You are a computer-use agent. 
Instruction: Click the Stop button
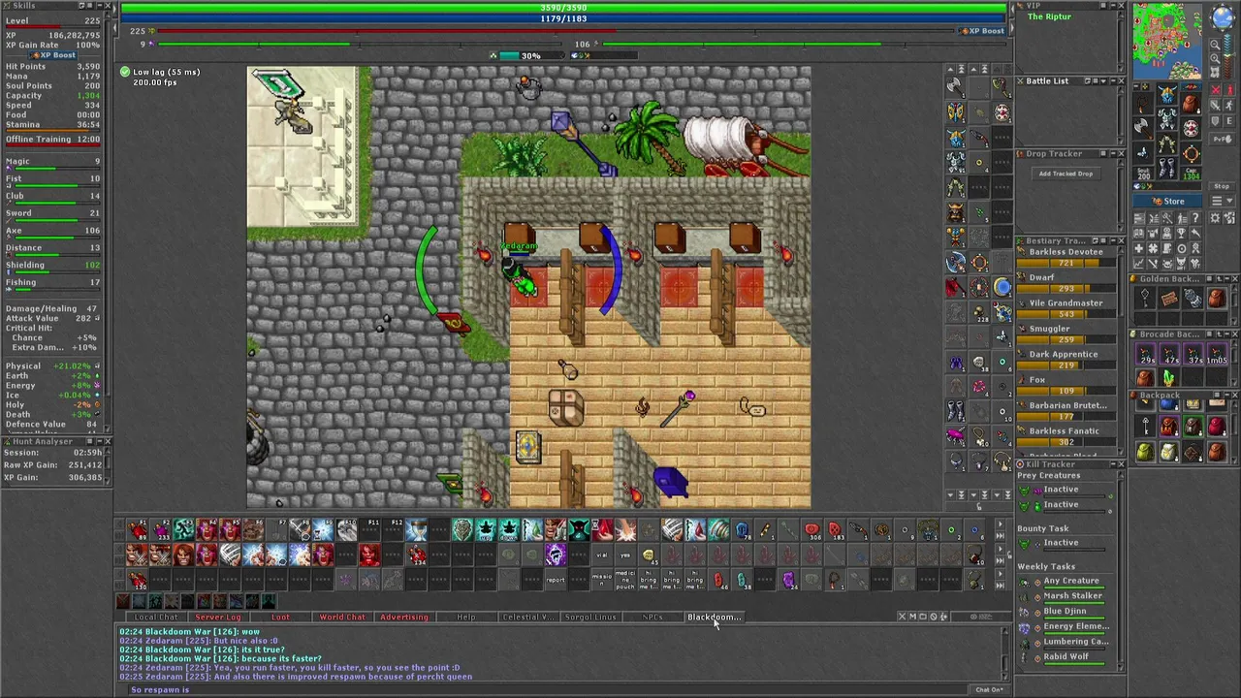tap(1221, 186)
